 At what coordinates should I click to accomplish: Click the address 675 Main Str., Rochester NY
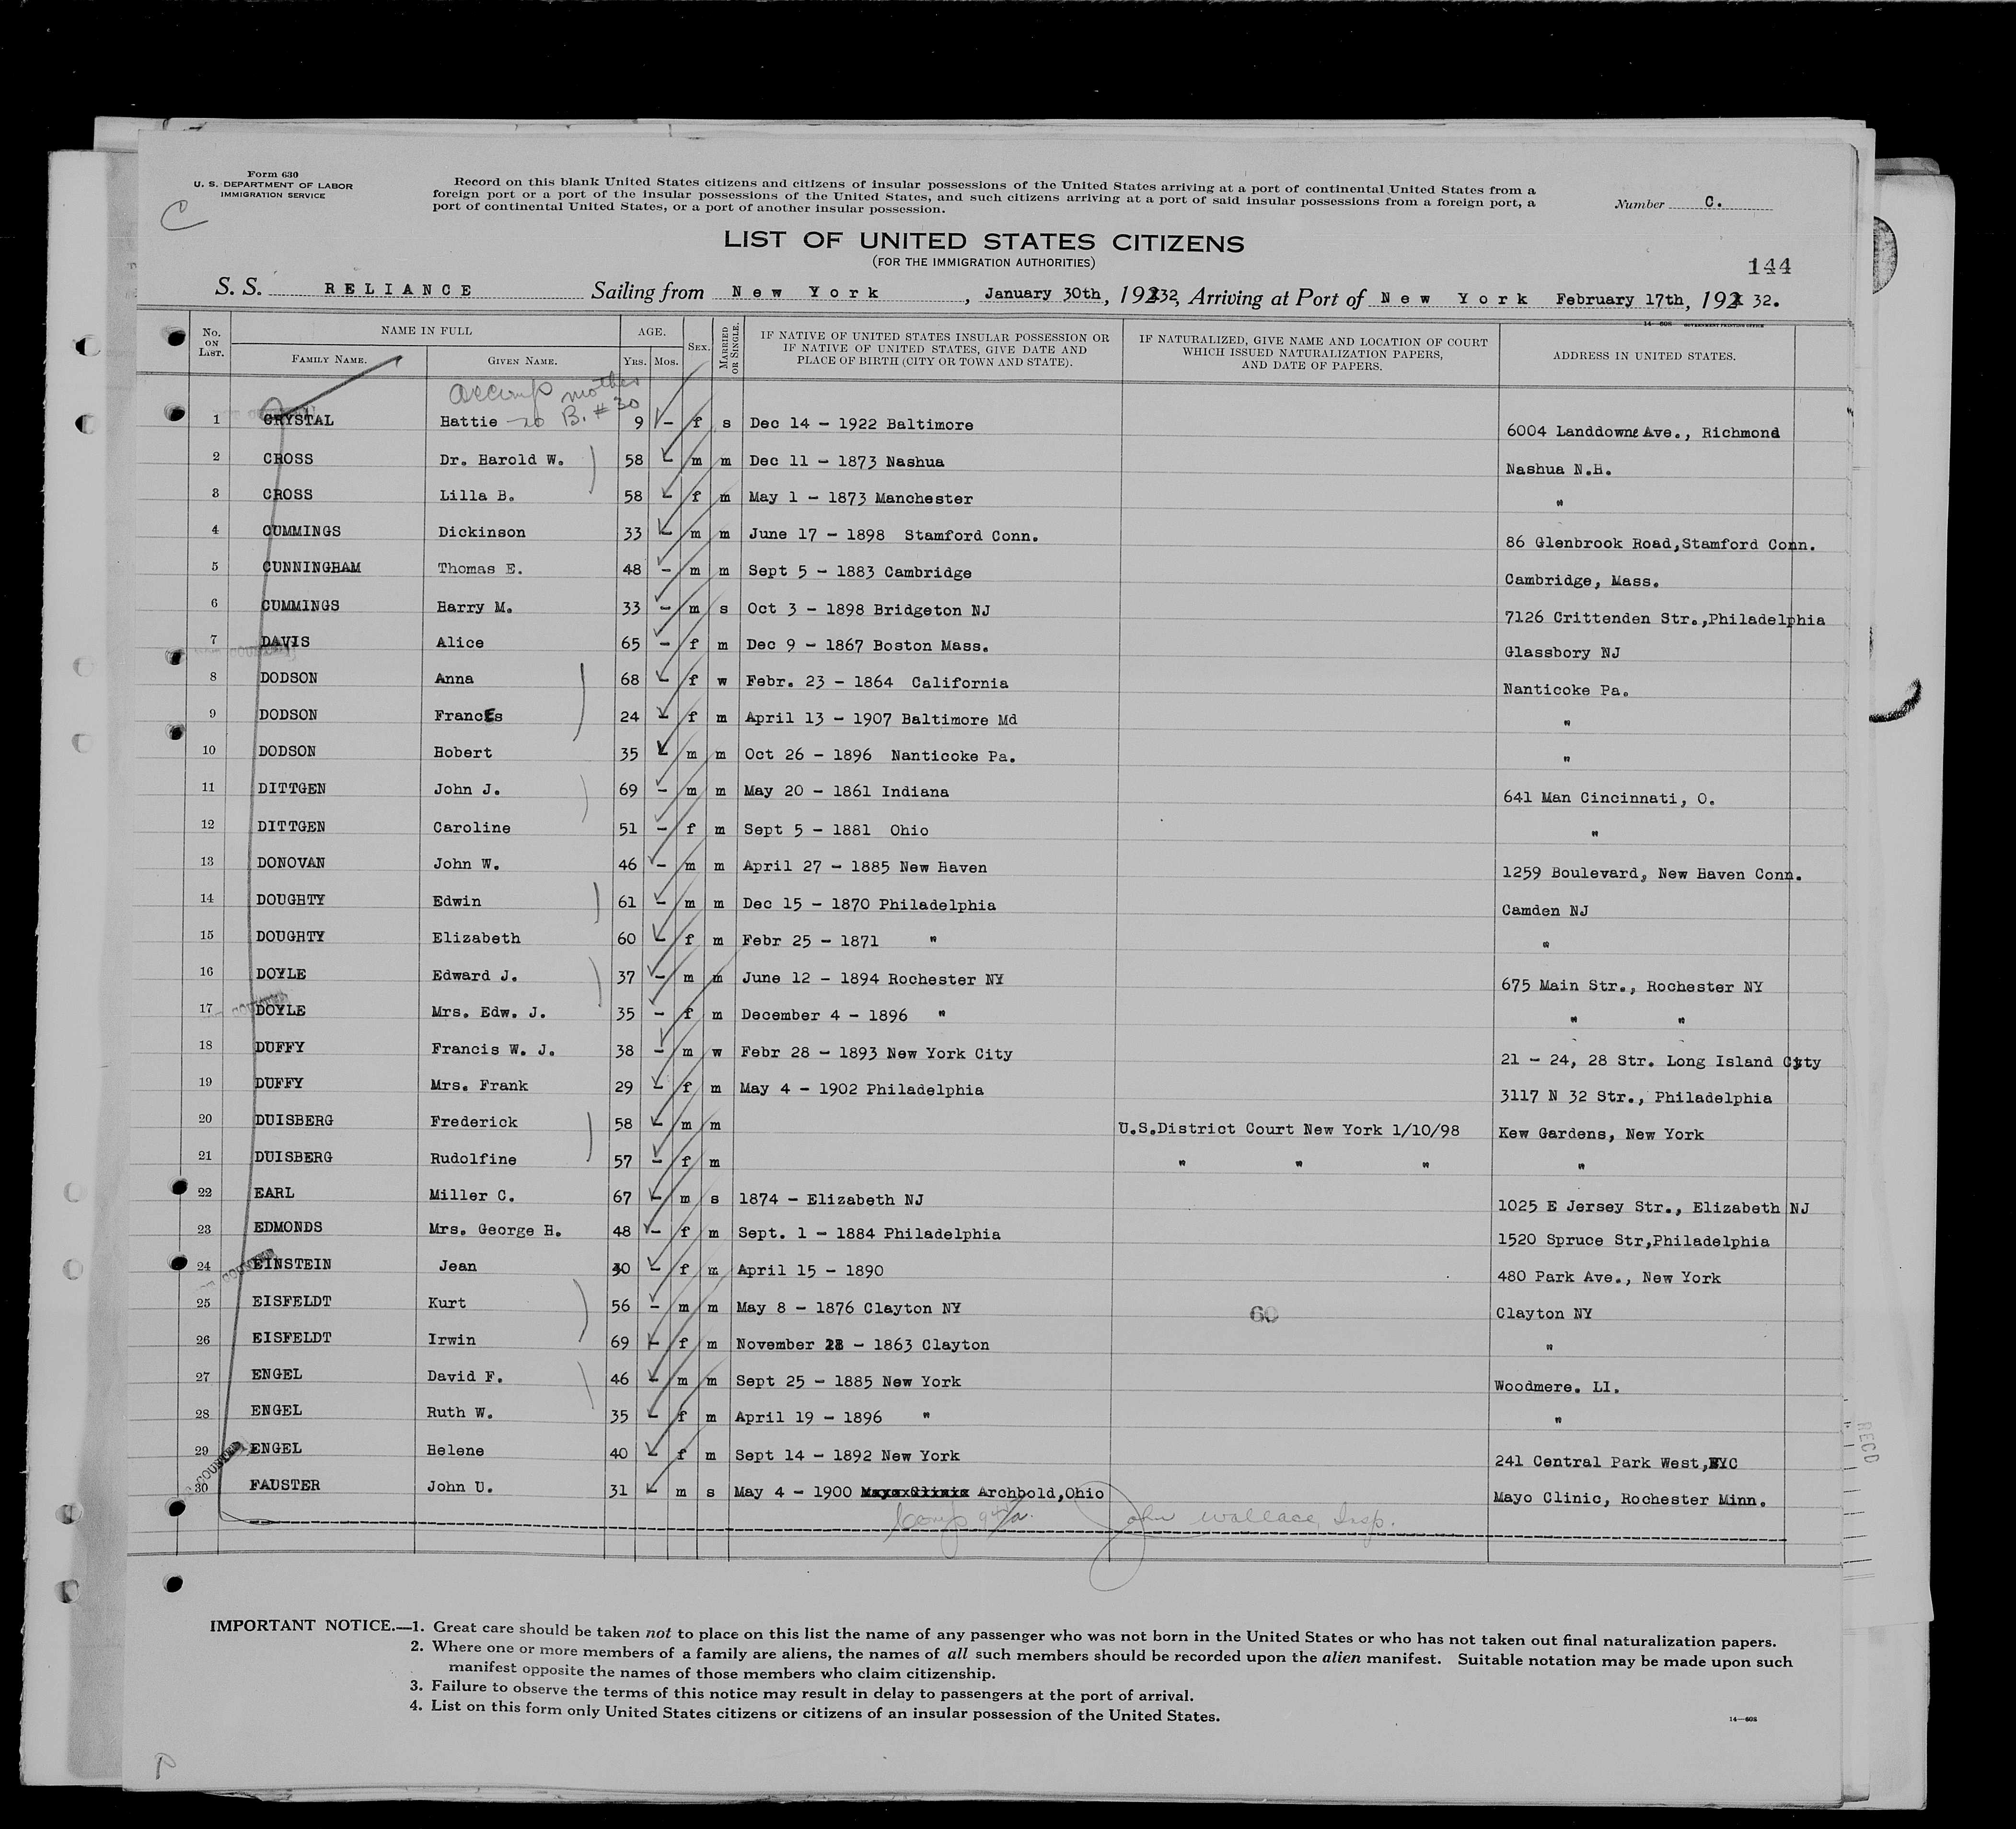click(1632, 986)
